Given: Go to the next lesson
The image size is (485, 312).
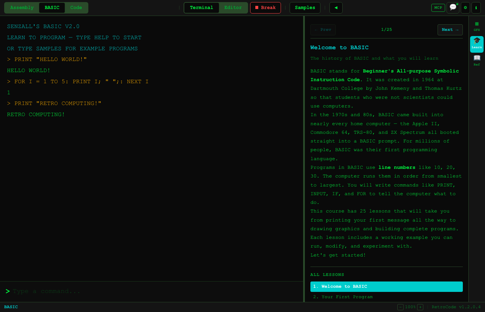Looking at the screenshot, I should [450, 29].
